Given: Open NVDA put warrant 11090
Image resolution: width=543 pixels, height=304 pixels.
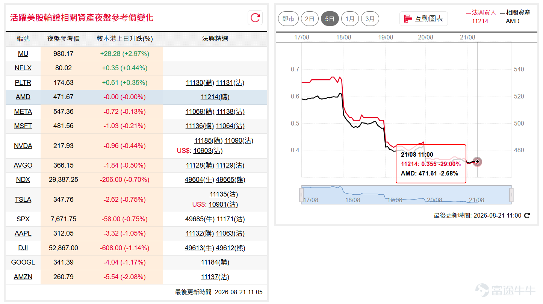Looking at the screenshot, I should coord(239,141).
